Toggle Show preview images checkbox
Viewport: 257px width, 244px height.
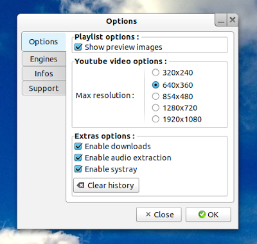78,47
